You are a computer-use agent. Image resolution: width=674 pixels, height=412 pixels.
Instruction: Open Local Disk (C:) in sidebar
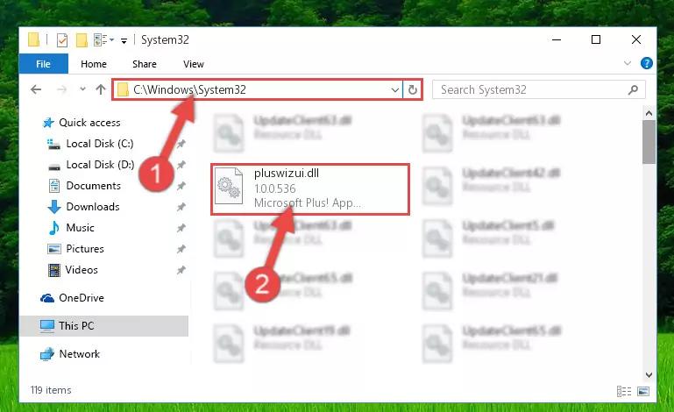tap(100, 144)
